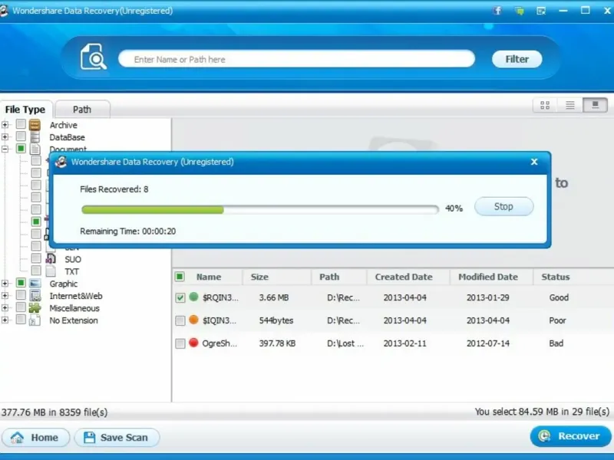Image resolution: width=614 pixels, height=460 pixels.
Task: Check the Miscellaneous checkbox
Action: (21, 307)
